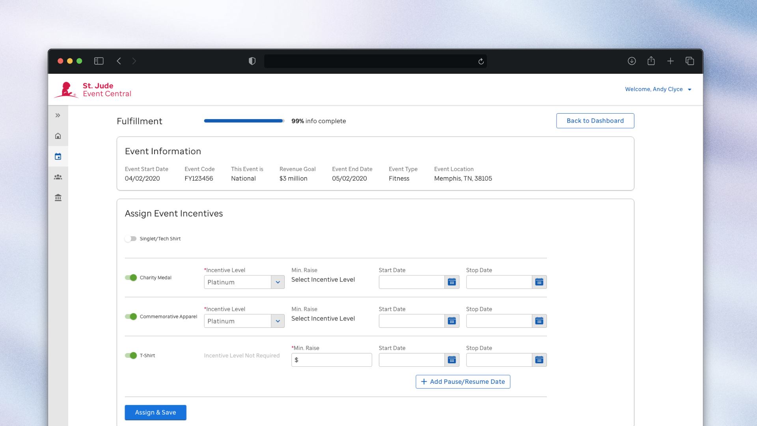Open Charity Medal Incentive Level dropdown
Viewport: 757px width, 426px height.
[x=244, y=282]
